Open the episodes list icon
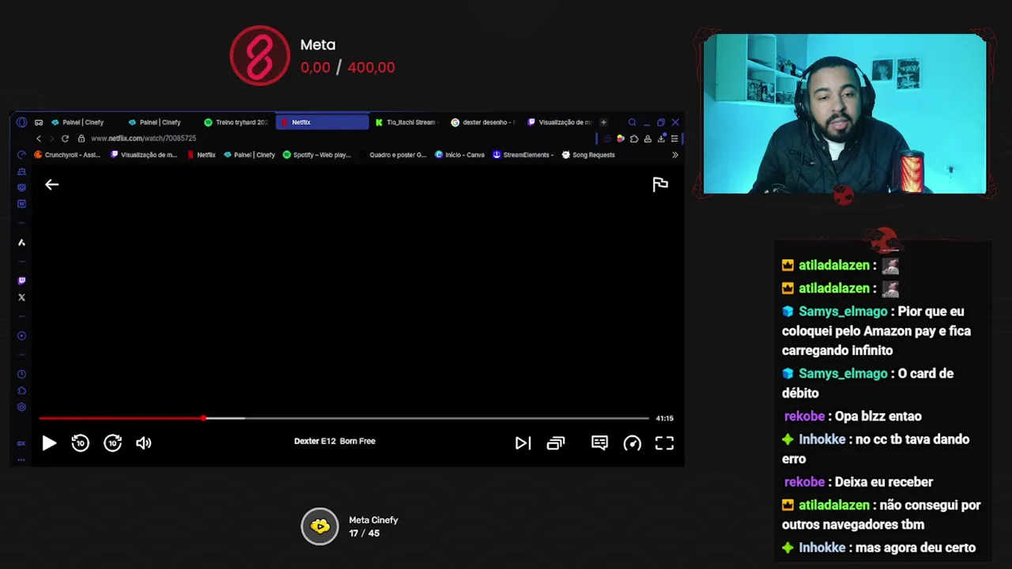Viewport: 1012px width, 569px height. [x=556, y=443]
